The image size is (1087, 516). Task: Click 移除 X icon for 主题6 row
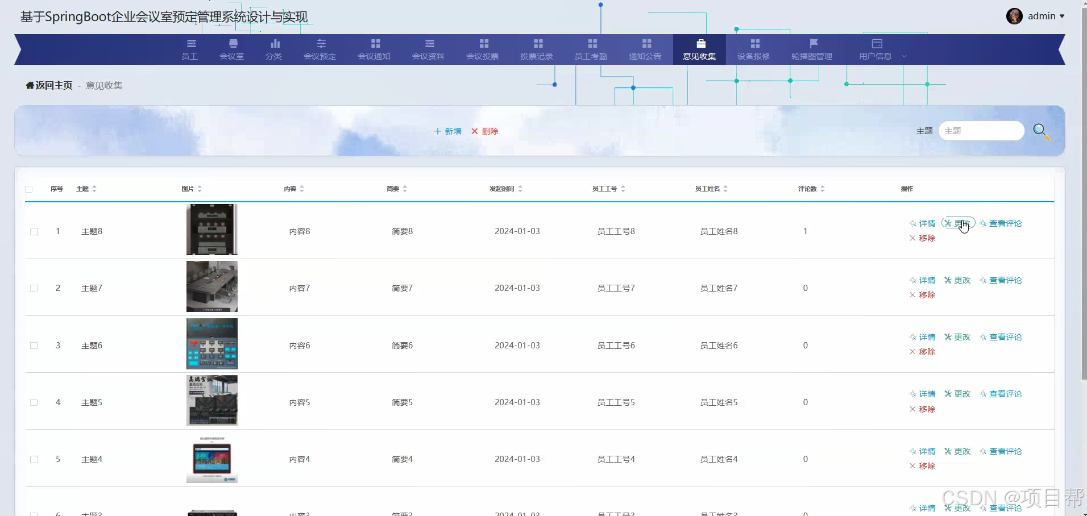pyautogui.click(x=913, y=352)
